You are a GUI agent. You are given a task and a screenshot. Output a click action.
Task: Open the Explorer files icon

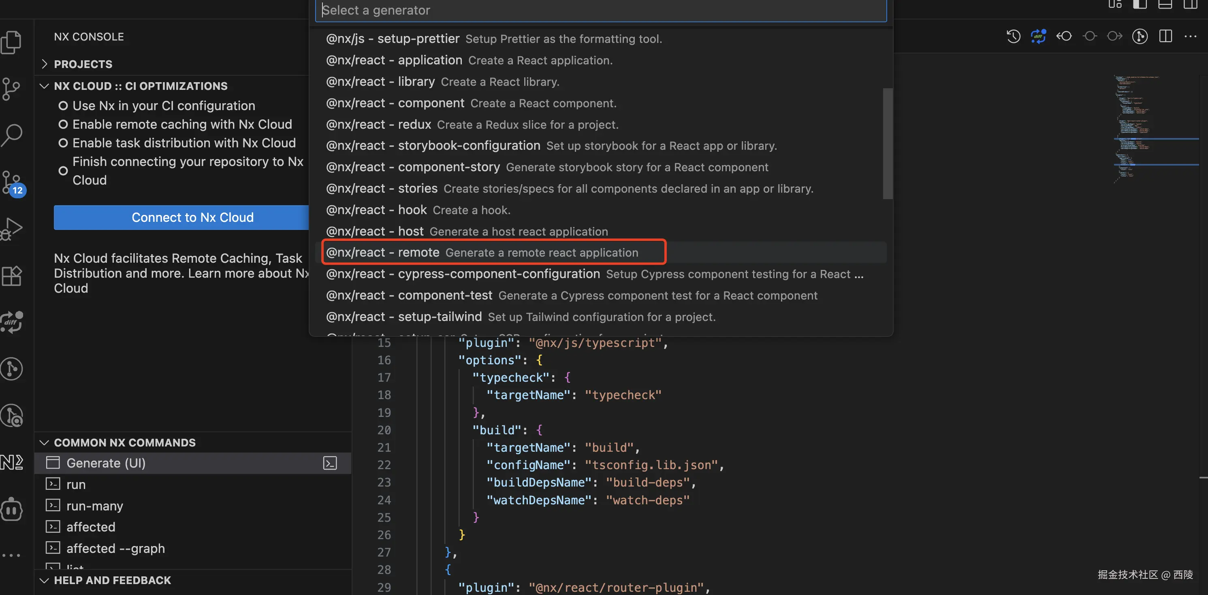click(x=11, y=42)
